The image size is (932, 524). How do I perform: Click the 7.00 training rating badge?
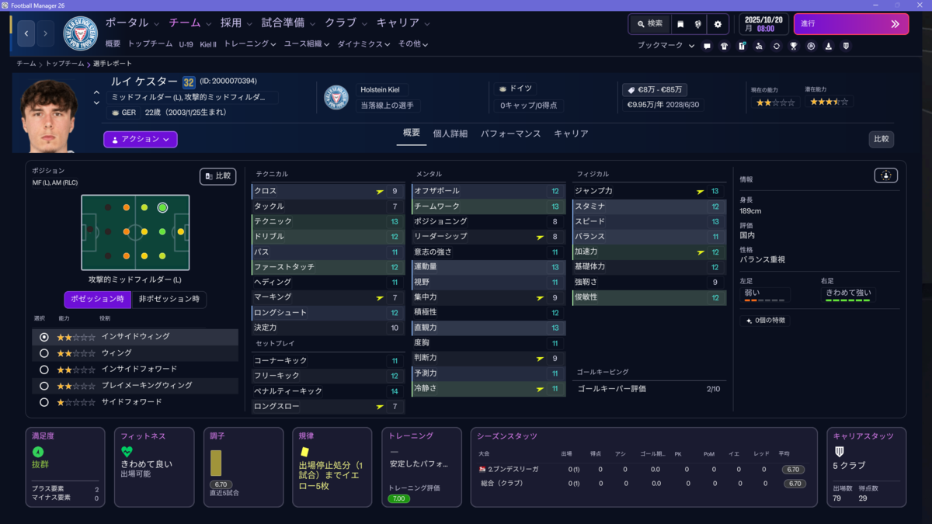[x=398, y=498]
